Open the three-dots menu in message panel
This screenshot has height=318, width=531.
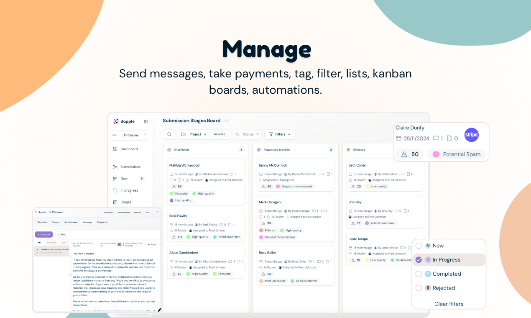[x=147, y=212]
